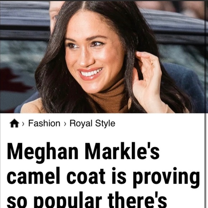
Task: Click the chevron between Fashion and Royal Style
Action: click(x=65, y=124)
